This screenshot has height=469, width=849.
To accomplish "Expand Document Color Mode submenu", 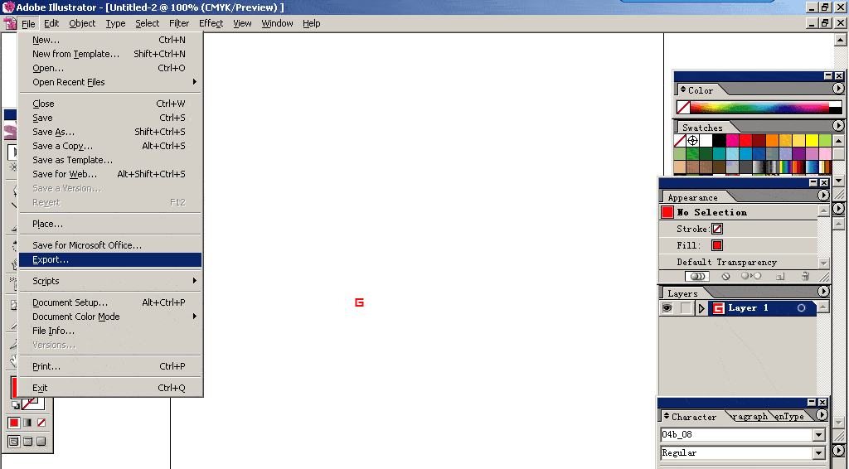I will (x=110, y=317).
